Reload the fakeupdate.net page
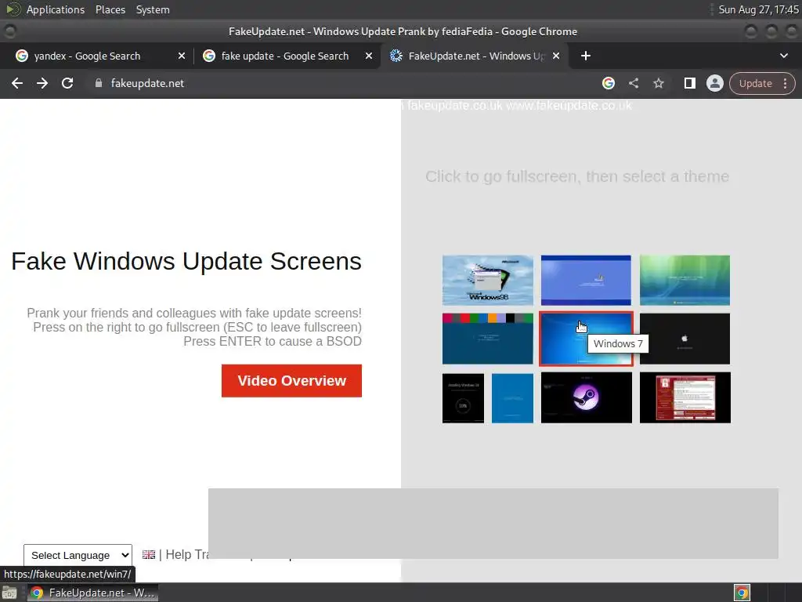The height and width of the screenshot is (602, 802). point(67,83)
